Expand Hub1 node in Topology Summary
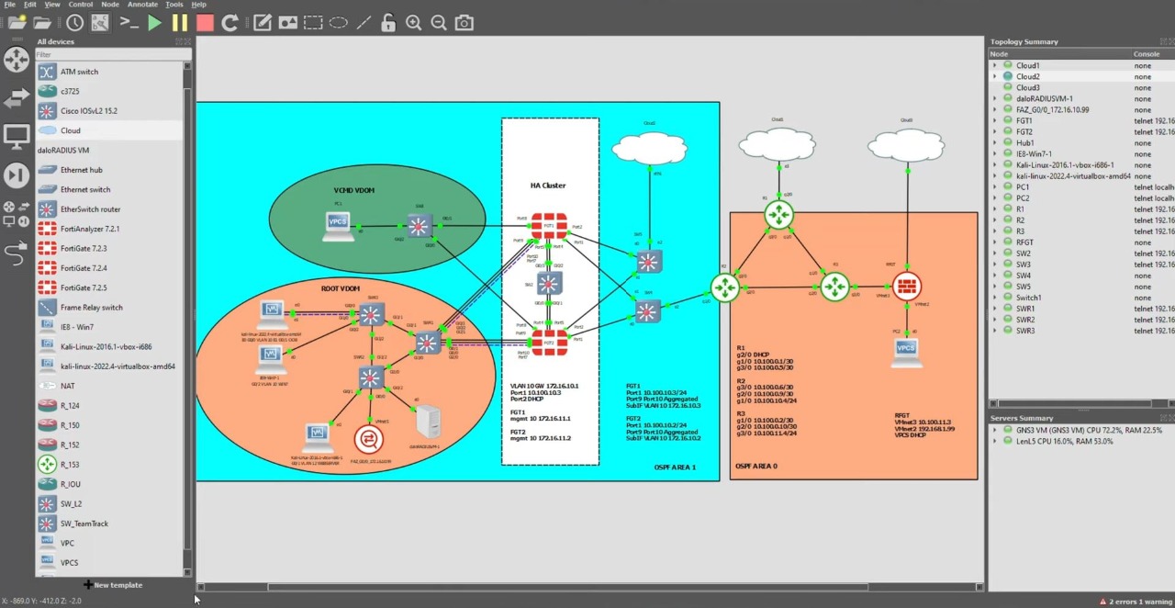This screenshot has width=1175, height=608. click(x=994, y=142)
